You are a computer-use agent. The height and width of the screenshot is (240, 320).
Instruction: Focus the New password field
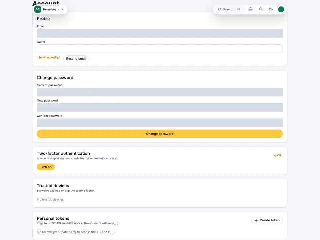[160, 108]
